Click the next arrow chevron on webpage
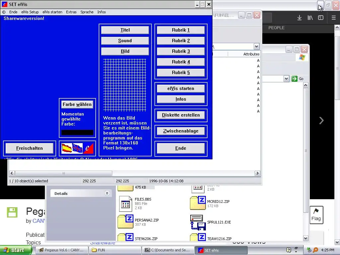The width and height of the screenshot is (340, 255). (x=321, y=120)
